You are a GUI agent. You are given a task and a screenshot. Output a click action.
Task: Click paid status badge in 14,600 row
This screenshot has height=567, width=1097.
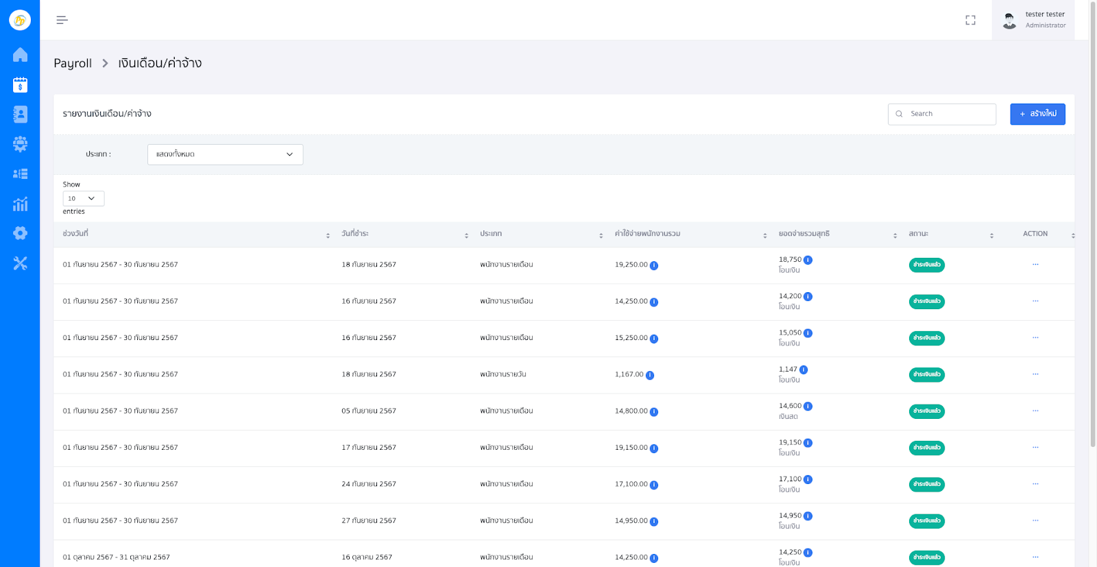(x=926, y=411)
